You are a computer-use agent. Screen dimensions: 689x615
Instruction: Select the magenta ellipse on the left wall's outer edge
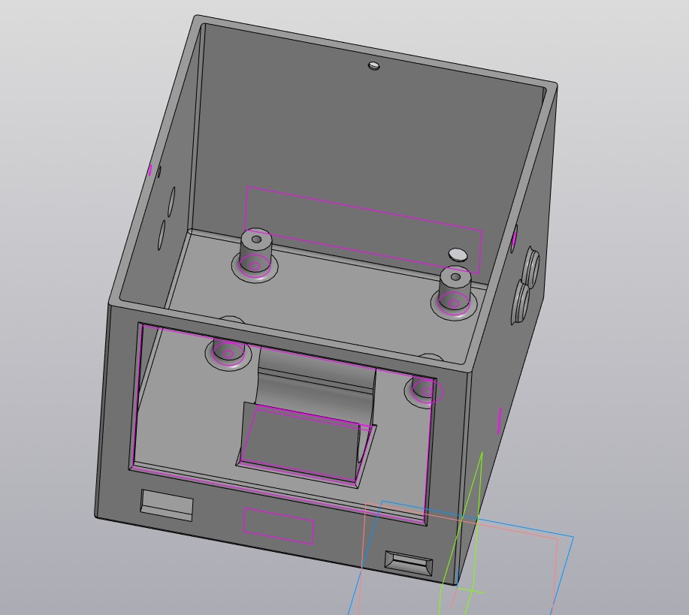tap(150, 170)
